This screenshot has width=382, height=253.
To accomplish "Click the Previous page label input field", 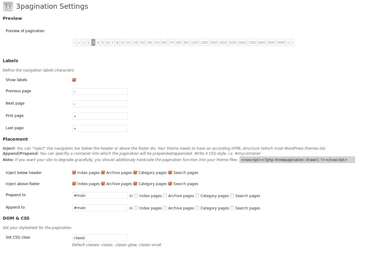I will pos(100,91).
